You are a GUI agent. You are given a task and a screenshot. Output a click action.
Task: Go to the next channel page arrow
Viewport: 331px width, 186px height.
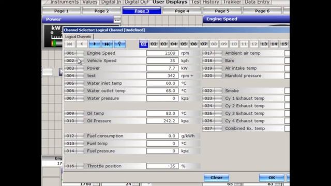pos(94,44)
